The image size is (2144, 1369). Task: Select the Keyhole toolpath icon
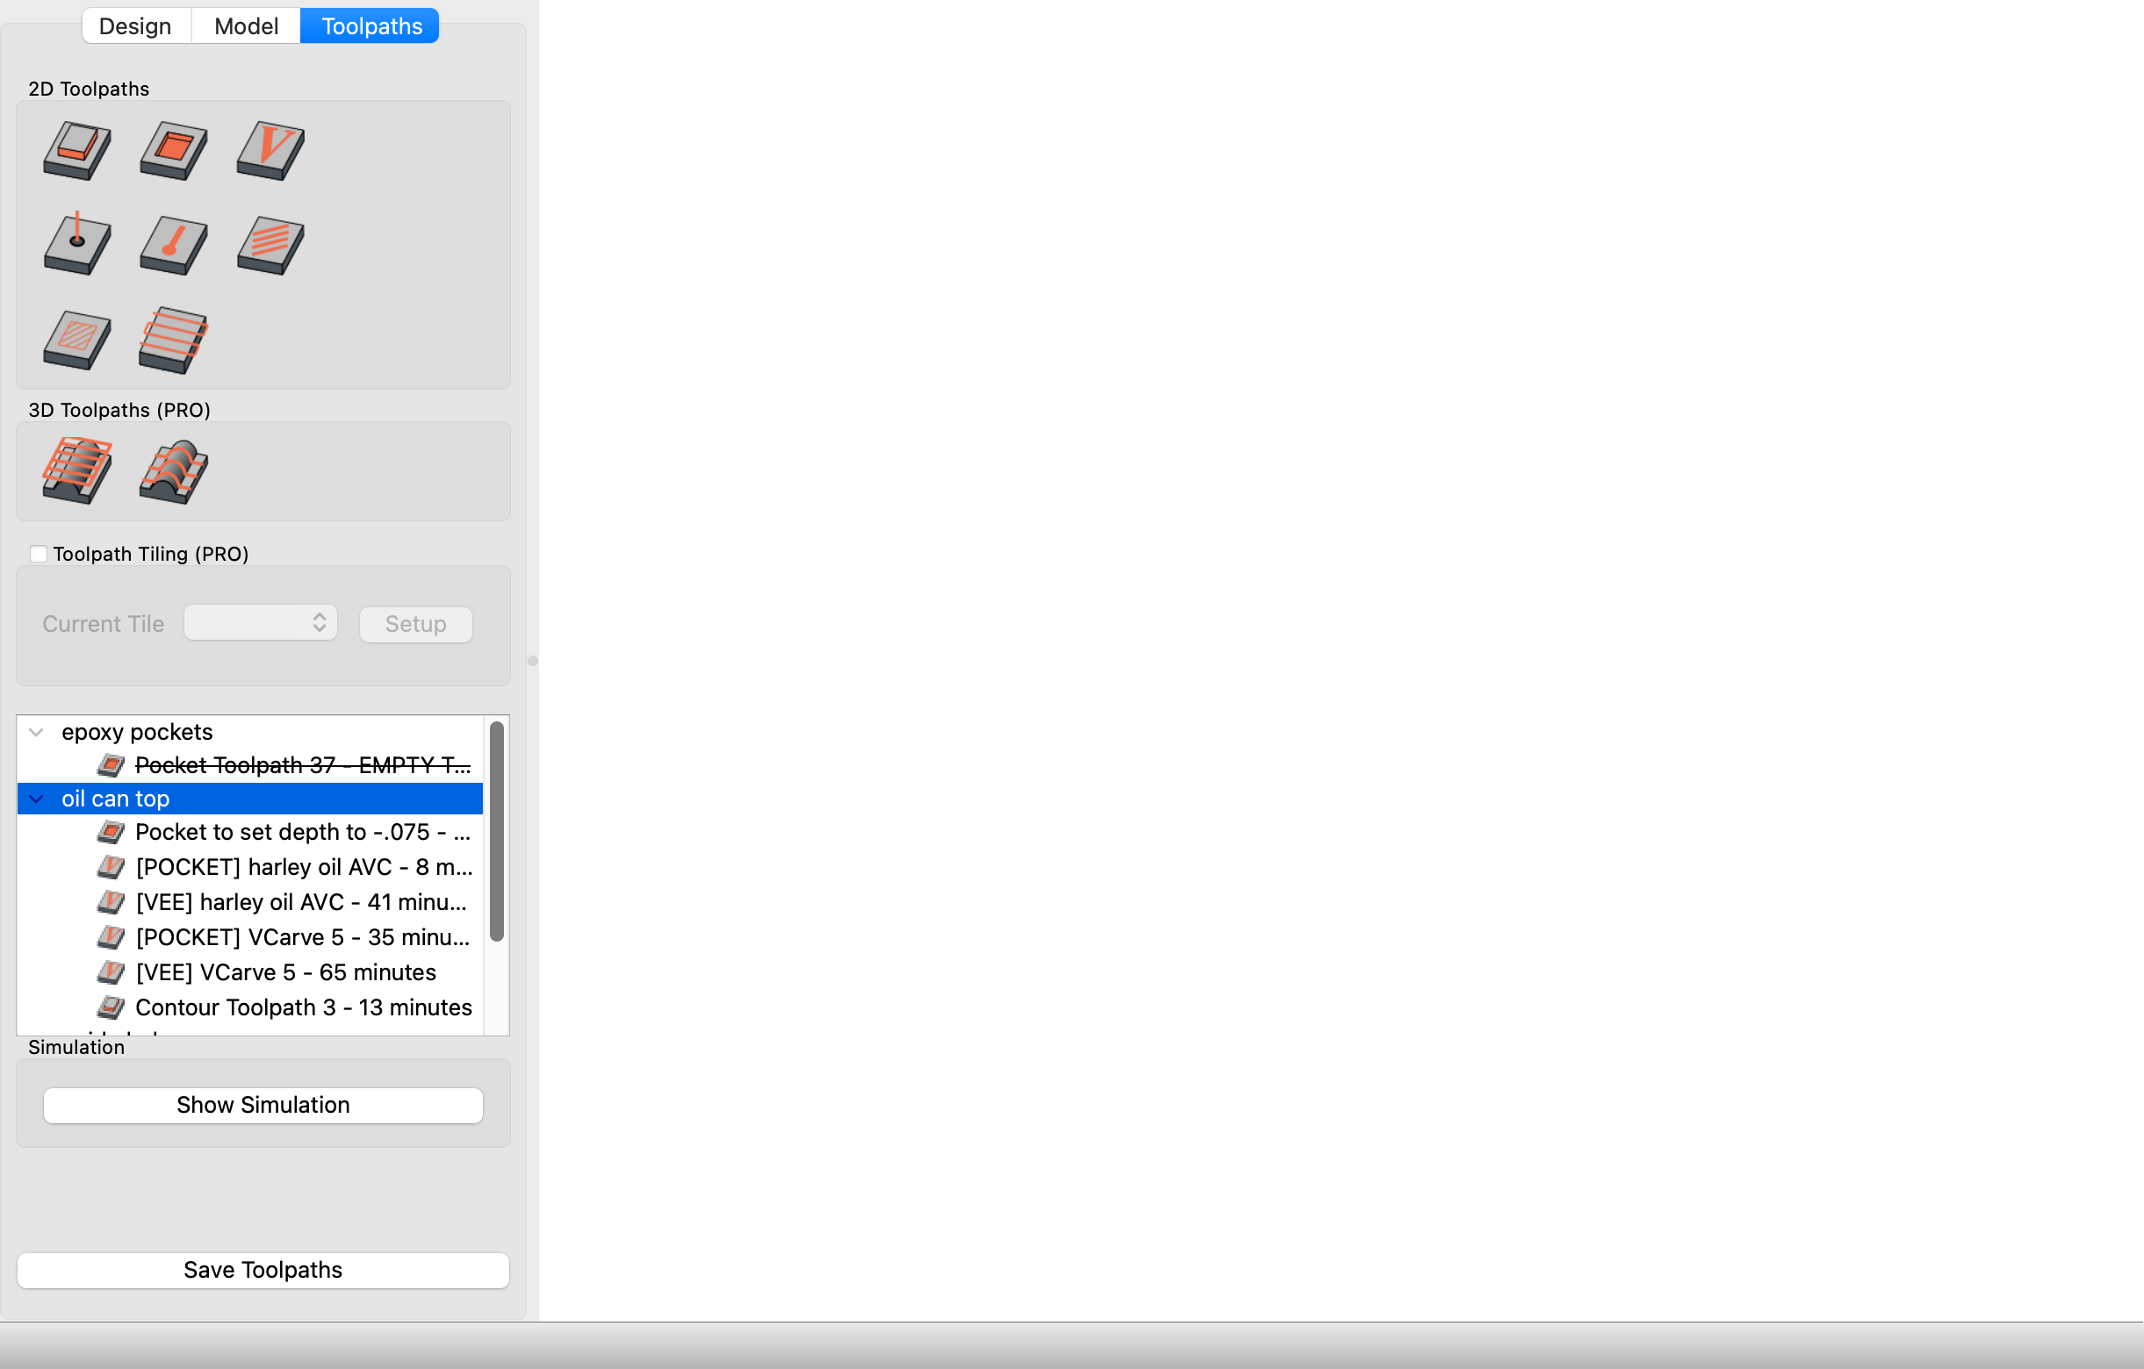pyautogui.click(x=174, y=245)
